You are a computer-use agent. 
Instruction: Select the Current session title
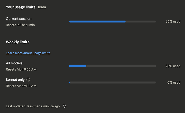pos(19,19)
